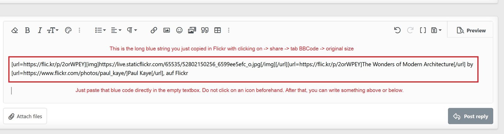The height and width of the screenshot is (134, 504).
Task: Expand the text alignment dropdown
Action: 116,30
